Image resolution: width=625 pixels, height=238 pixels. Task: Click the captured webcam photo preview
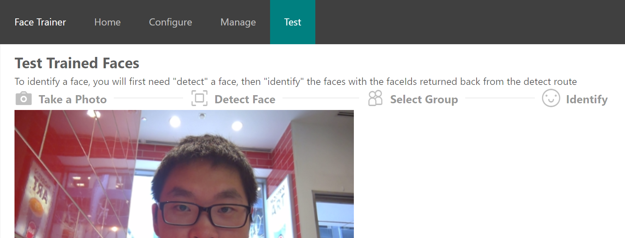pyautogui.click(x=184, y=174)
